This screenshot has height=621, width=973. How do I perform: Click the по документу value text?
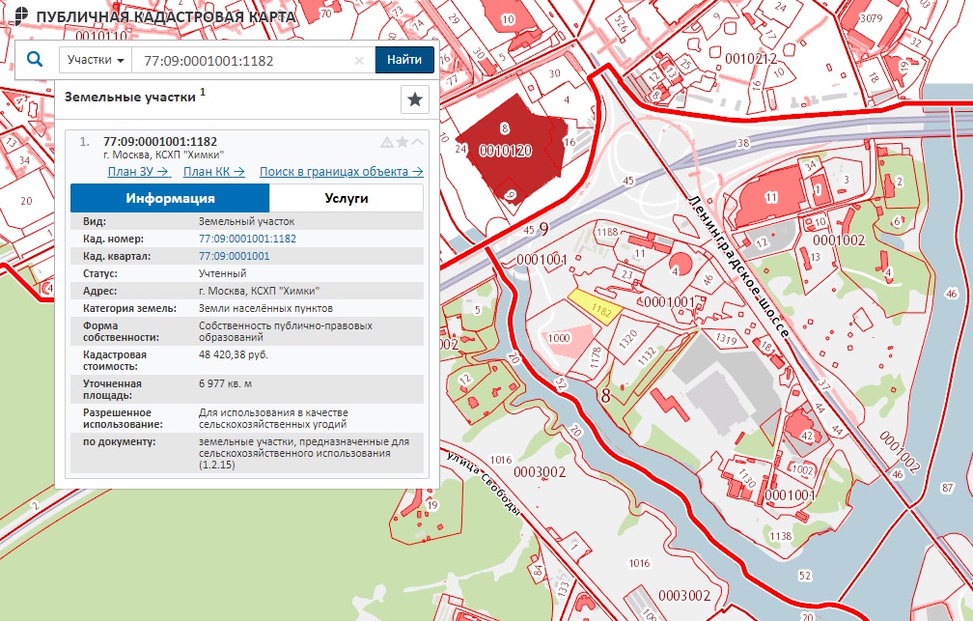click(304, 453)
